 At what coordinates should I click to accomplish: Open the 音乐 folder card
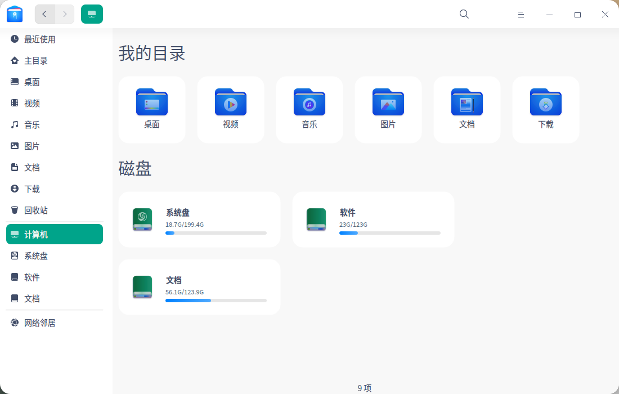click(x=309, y=110)
